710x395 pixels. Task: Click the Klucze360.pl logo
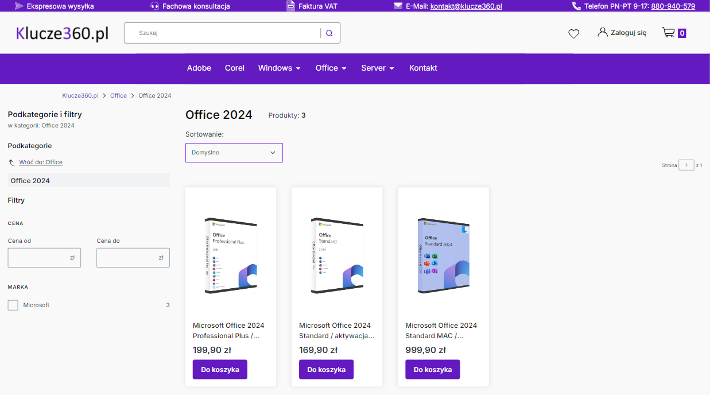coord(62,33)
